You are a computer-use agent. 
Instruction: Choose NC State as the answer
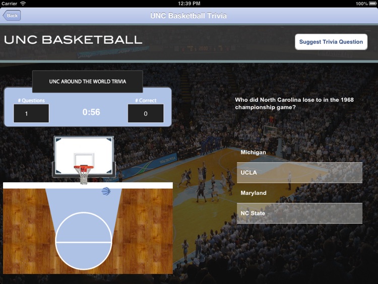[299, 213]
